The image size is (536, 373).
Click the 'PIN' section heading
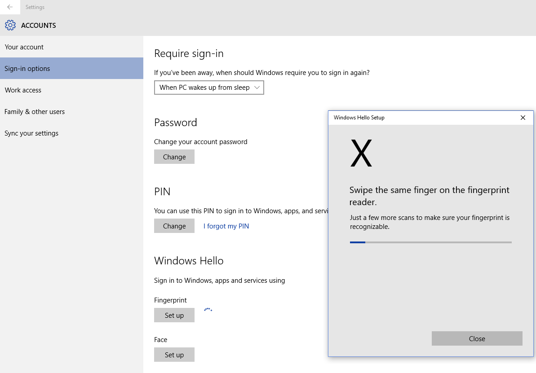(x=162, y=192)
